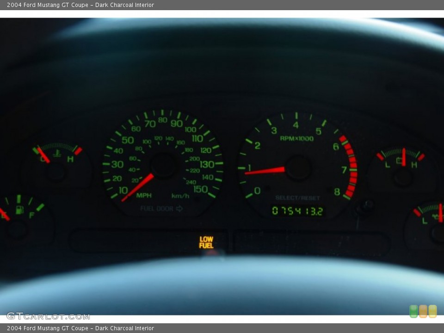This screenshot has width=444, height=333.
Task: Click the tachometer numeral 8
Action: 337,192
